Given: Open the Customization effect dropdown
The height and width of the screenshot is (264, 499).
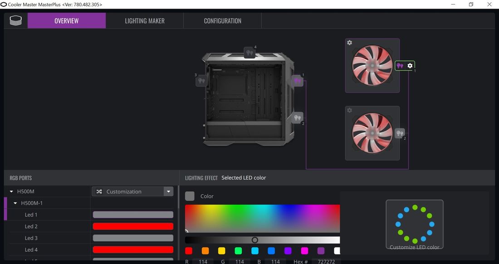Looking at the screenshot, I should [x=169, y=191].
